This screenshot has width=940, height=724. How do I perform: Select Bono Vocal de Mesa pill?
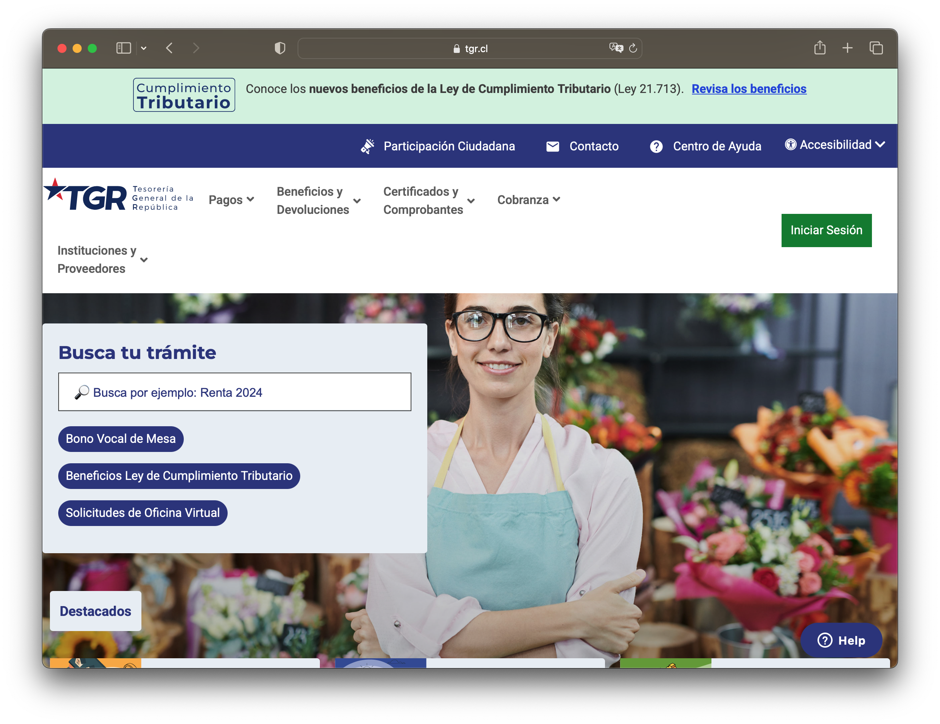point(121,439)
